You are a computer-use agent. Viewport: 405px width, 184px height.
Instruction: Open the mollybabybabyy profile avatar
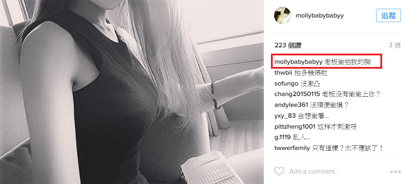(283, 15)
